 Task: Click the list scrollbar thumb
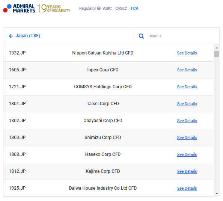(217, 54)
